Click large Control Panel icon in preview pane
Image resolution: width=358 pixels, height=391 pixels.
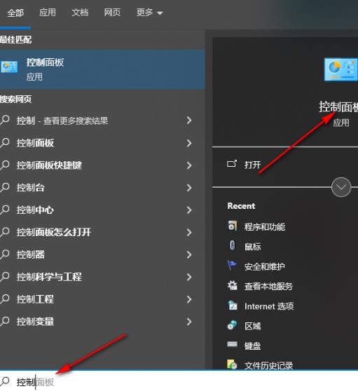click(x=340, y=69)
